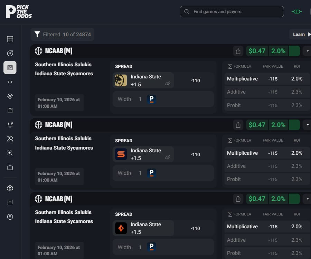Viewport: 311px width, 259px height.
Task: Open the share icon on the first NCAAB card
Action: 238,51
